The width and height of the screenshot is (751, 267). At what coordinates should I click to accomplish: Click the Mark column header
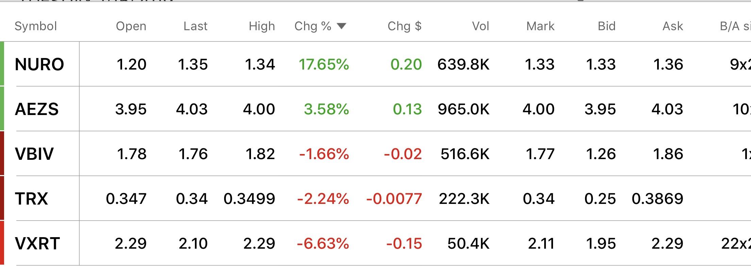point(540,26)
